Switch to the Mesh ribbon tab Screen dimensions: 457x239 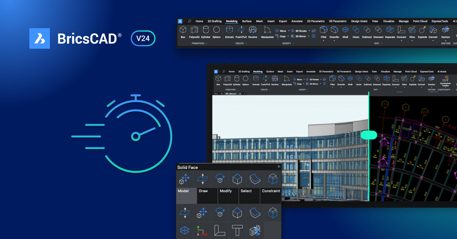[260, 21]
